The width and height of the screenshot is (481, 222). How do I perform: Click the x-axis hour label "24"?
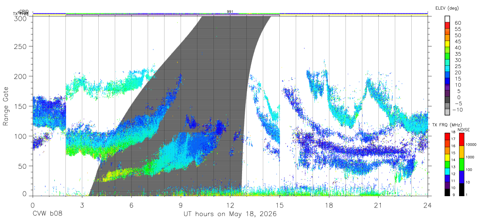(x=428, y=205)
